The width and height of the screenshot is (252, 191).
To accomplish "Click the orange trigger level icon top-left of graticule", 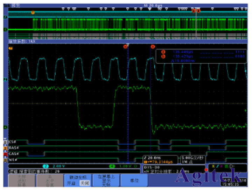I will [x=10, y=48].
